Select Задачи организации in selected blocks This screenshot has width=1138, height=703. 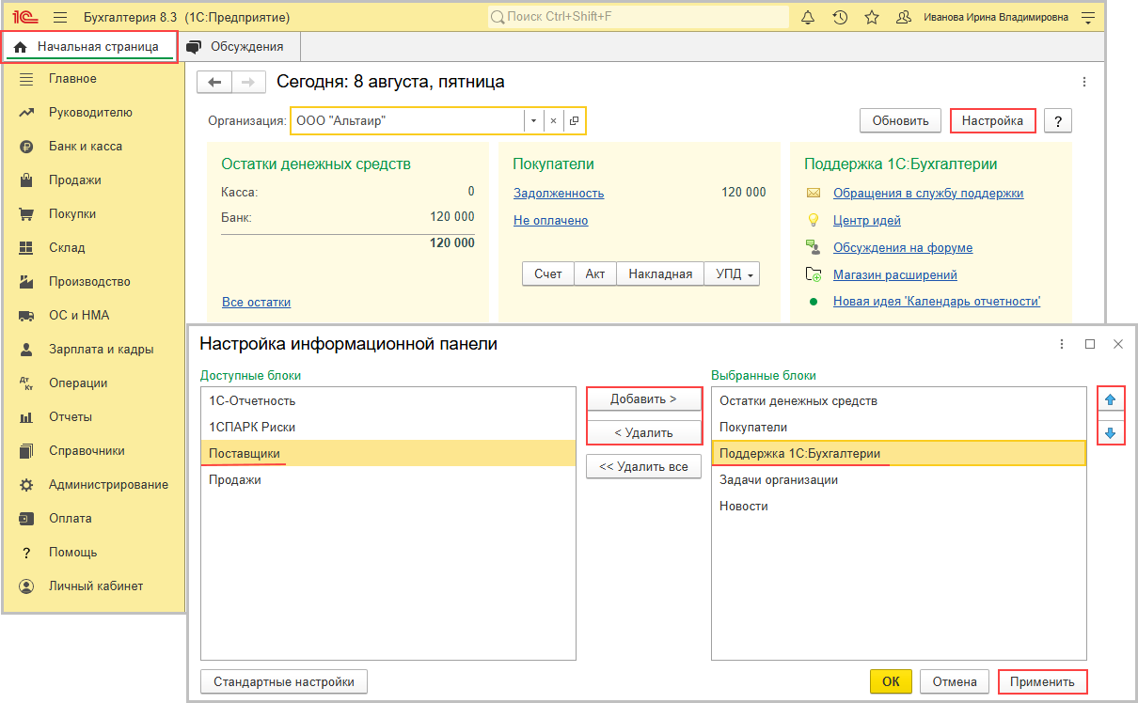tap(899, 480)
